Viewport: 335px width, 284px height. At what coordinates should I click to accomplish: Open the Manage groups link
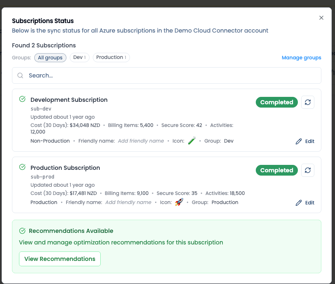click(x=301, y=58)
